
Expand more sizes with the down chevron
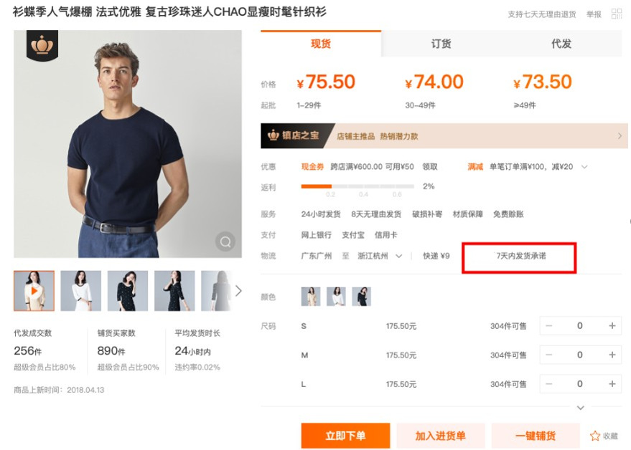pyautogui.click(x=581, y=408)
